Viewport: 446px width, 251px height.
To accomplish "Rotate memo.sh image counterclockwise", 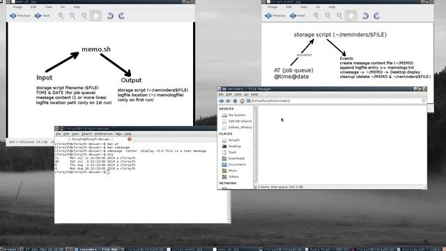I will point(110,15).
